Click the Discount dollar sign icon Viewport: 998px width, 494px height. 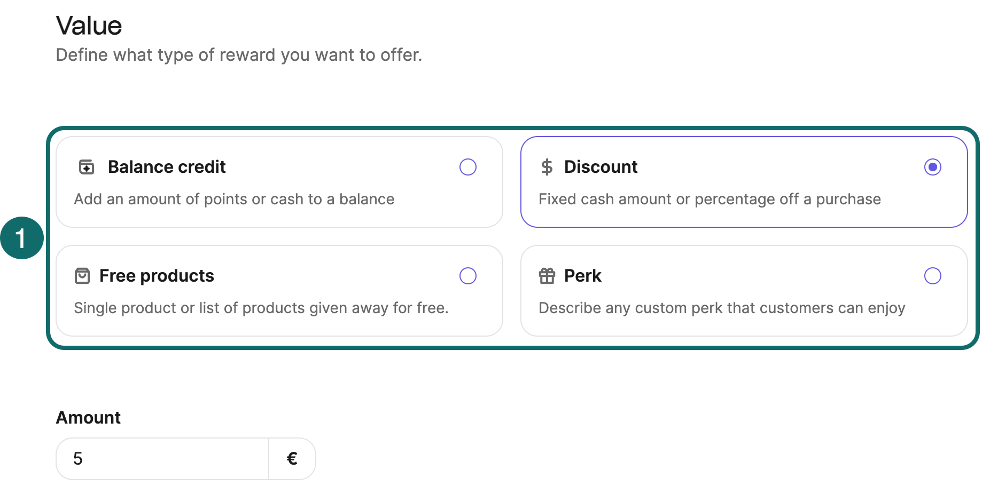(547, 167)
